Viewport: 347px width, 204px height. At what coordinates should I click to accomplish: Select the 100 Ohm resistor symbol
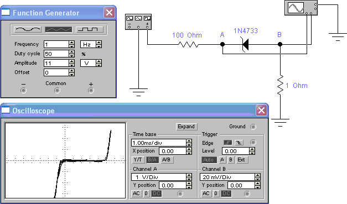[188, 44]
